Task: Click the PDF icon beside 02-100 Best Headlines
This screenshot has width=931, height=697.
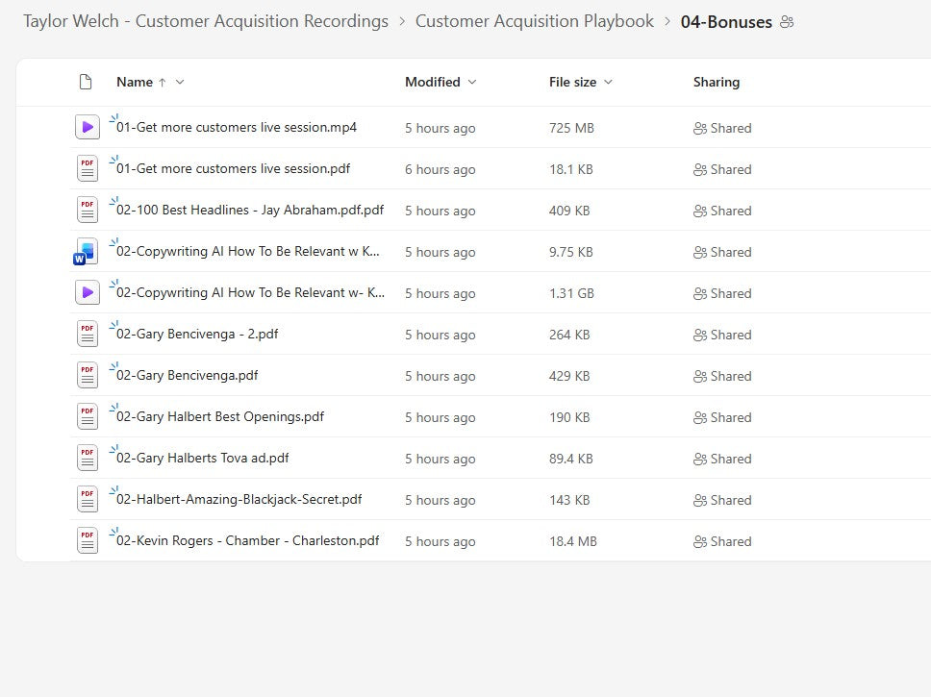Action: pos(87,210)
